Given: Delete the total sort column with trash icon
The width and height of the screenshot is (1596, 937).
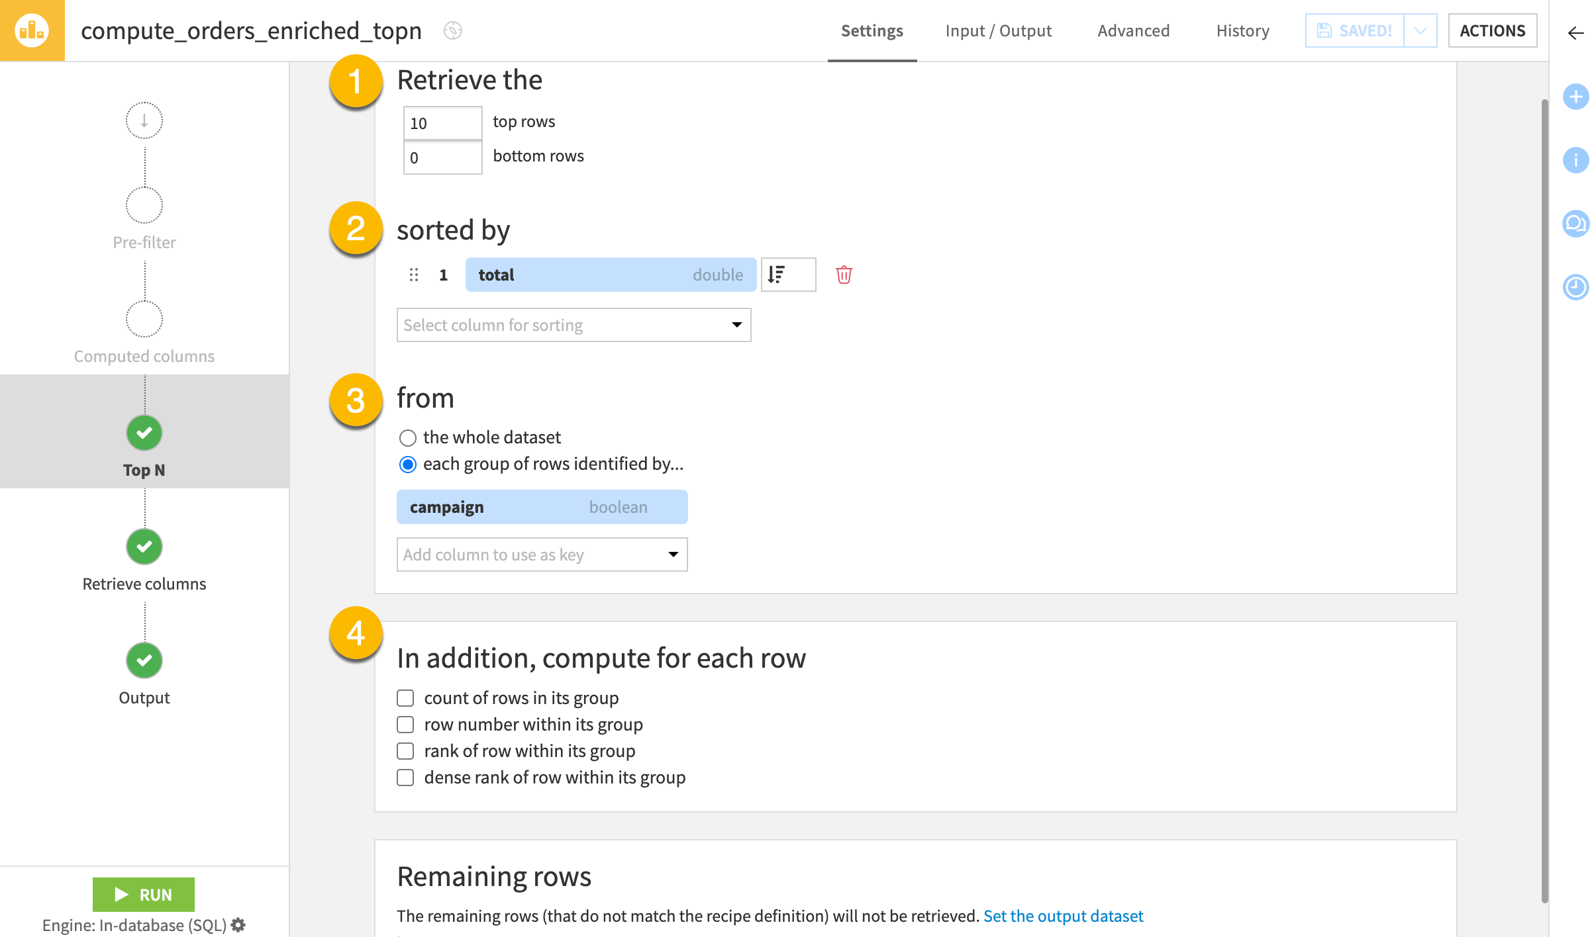Looking at the screenshot, I should [x=843, y=275].
